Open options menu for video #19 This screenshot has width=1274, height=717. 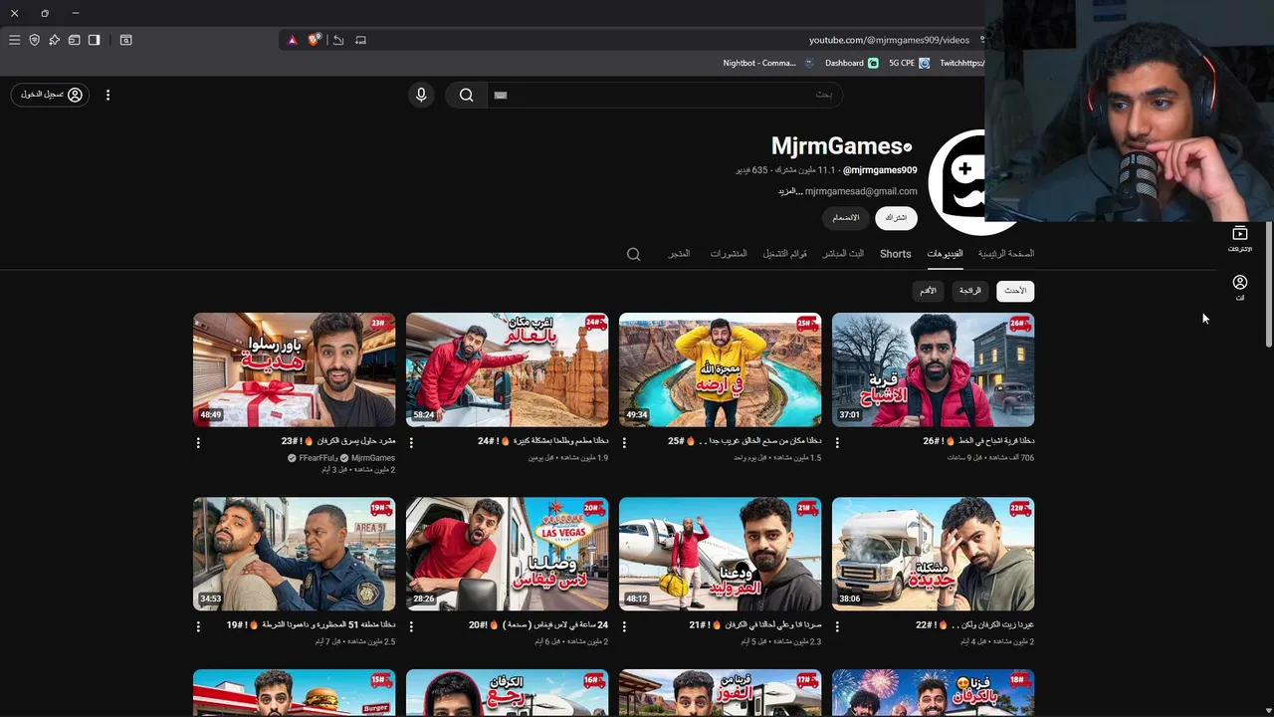[x=198, y=626]
